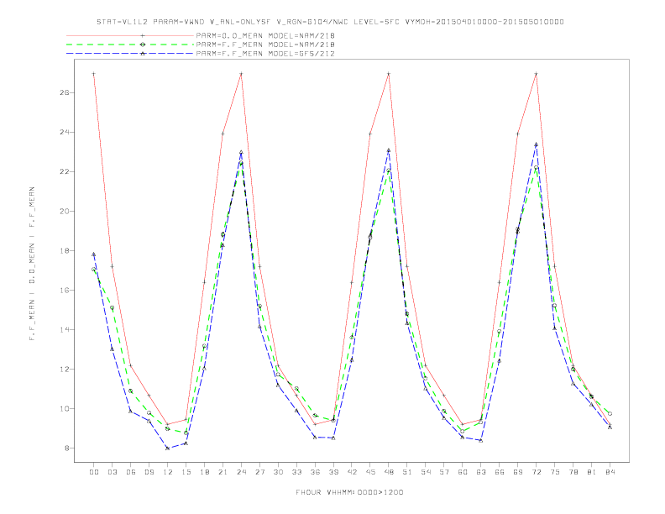Click y-axis tick label 8
This screenshot has width=665, height=514.
(x=66, y=448)
